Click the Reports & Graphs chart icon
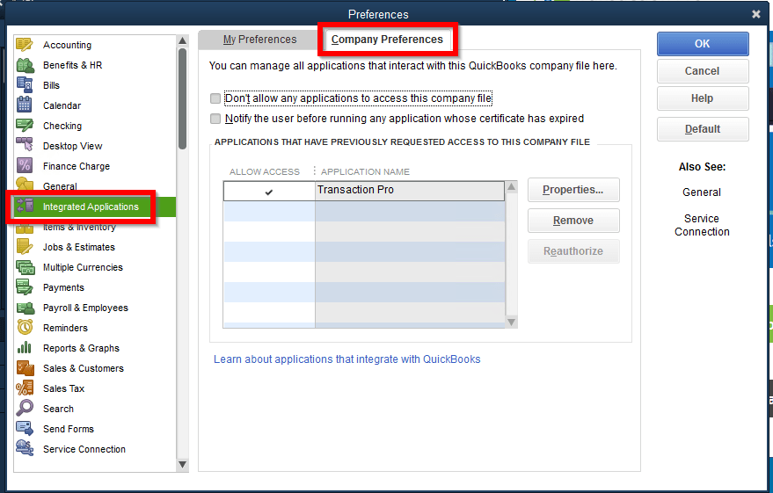The height and width of the screenshot is (493, 773). tap(24, 348)
